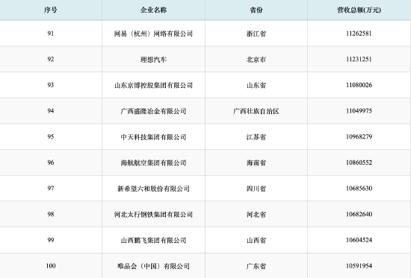This screenshot has width=411, height=278.
Task: Select row number 93
Action: point(51,85)
